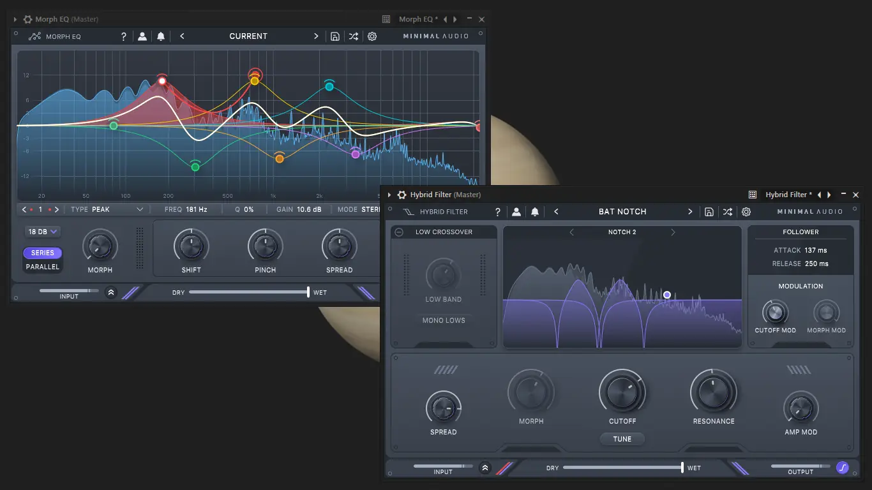Screen dimensions: 872x490
Task: Randomize the Morph EQ preset with shuffle icon
Action: pyautogui.click(x=354, y=36)
